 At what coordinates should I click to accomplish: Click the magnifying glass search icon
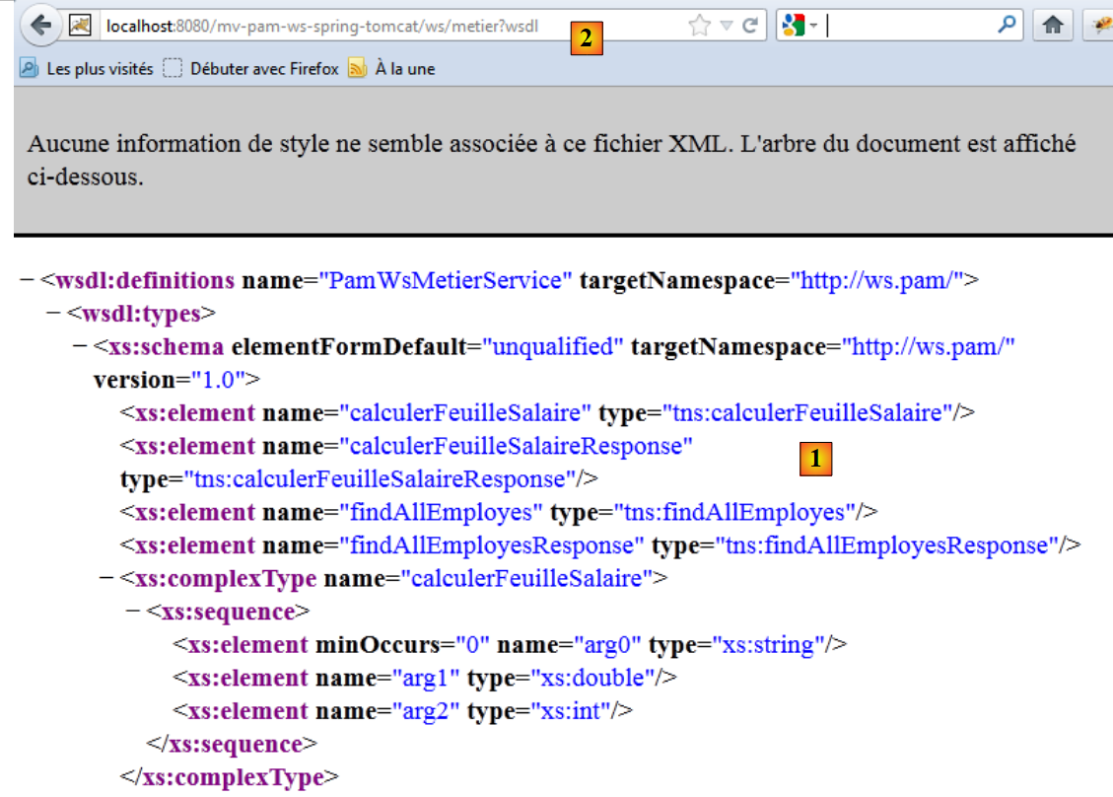(x=1006, y=26)
